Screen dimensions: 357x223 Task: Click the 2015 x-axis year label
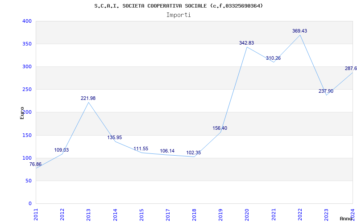click(141, 215)
